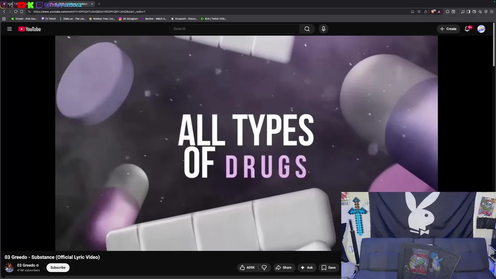
Task: Click the YouTube Create button
Action: (x=448, y=29)
